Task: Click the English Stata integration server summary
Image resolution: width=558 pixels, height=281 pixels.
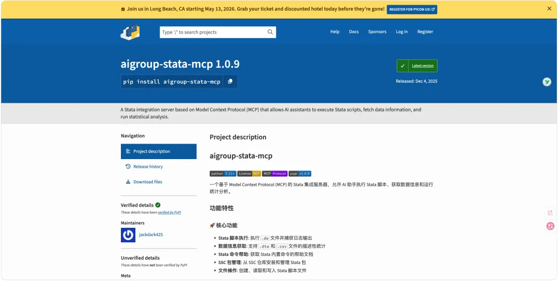Action: pyautogui.click(x=271, y=113)
